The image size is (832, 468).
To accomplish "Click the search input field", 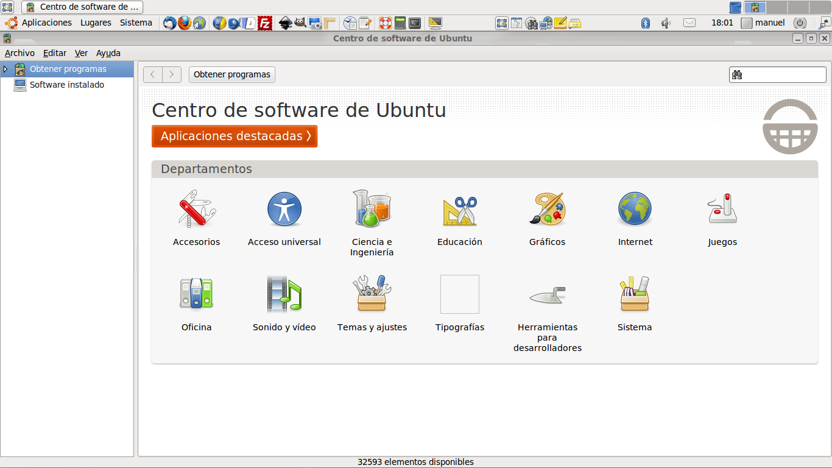I will 783,74.
